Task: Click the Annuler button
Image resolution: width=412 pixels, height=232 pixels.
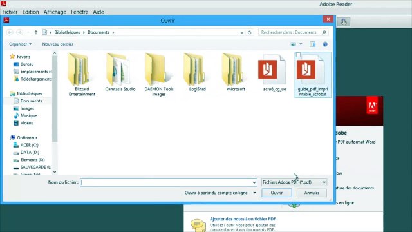Action: pos(312,193)
